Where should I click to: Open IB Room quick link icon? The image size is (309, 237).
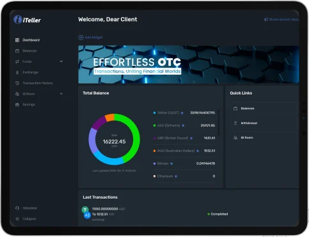coord(235,138)
